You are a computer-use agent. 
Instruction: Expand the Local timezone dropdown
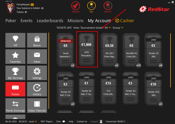(33, 122)
